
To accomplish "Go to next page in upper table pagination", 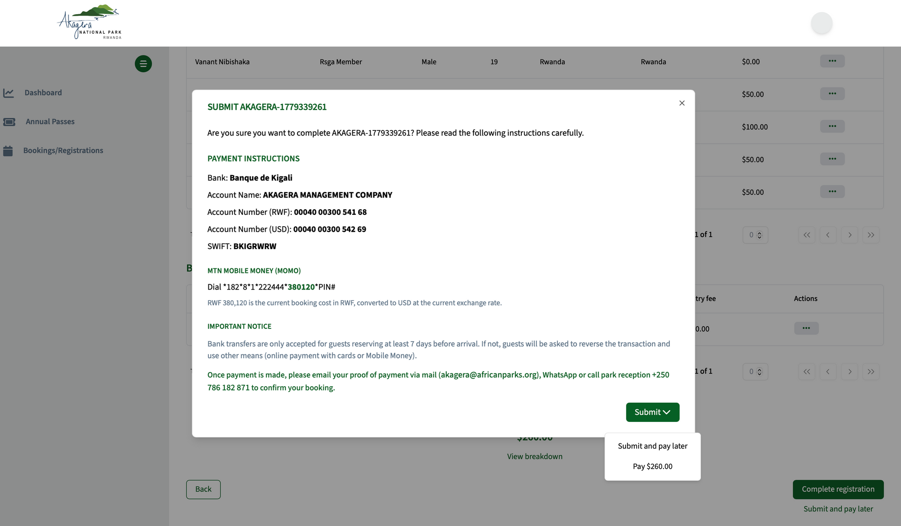I will click(x=849, y=235).
